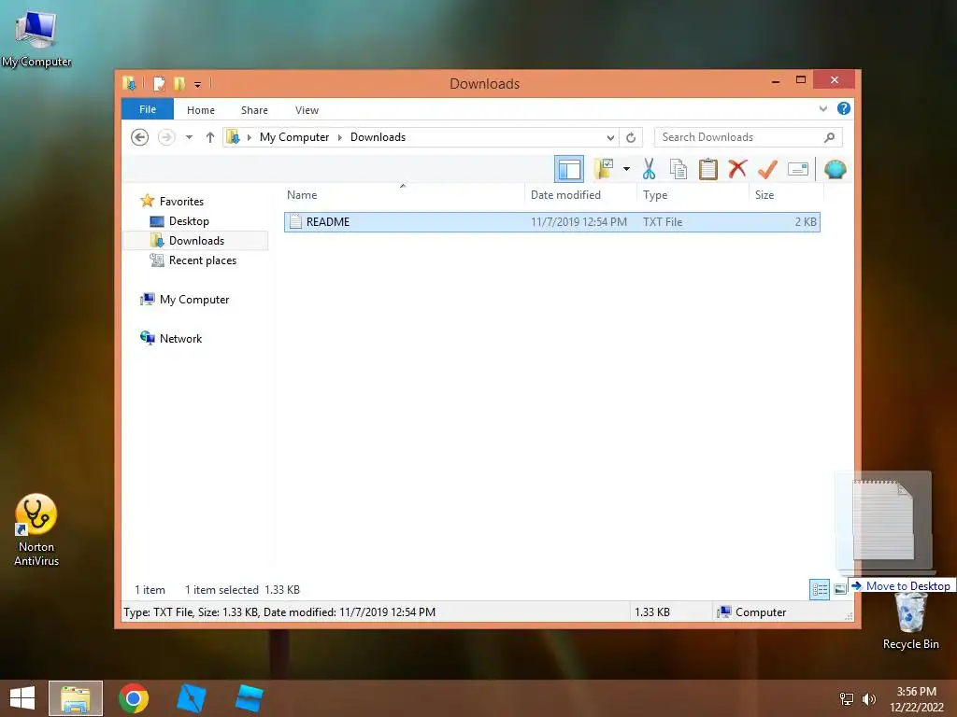This screenshot has height=717, width=957.
Task: Open the quick access folder icon in title bar
Action: tap(129, 83)
